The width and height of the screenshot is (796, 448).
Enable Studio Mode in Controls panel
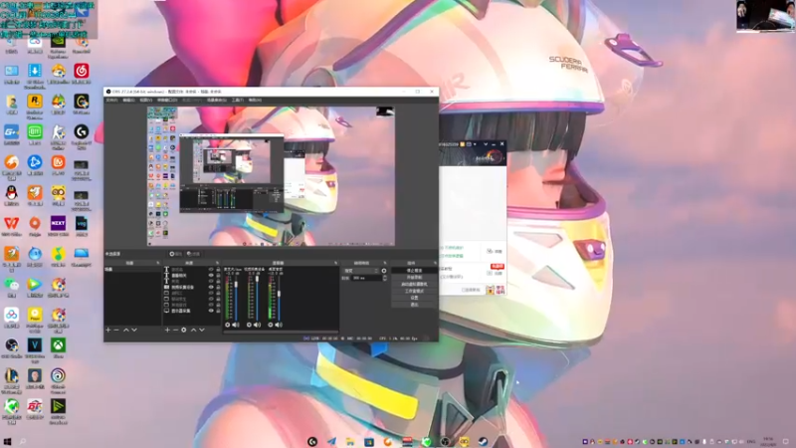coord(414,291)
